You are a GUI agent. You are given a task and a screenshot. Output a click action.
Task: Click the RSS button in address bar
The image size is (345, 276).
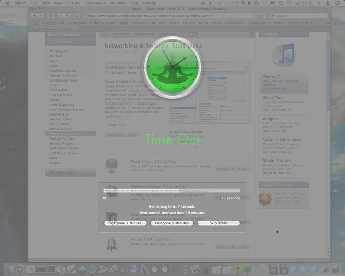point(261,15)
